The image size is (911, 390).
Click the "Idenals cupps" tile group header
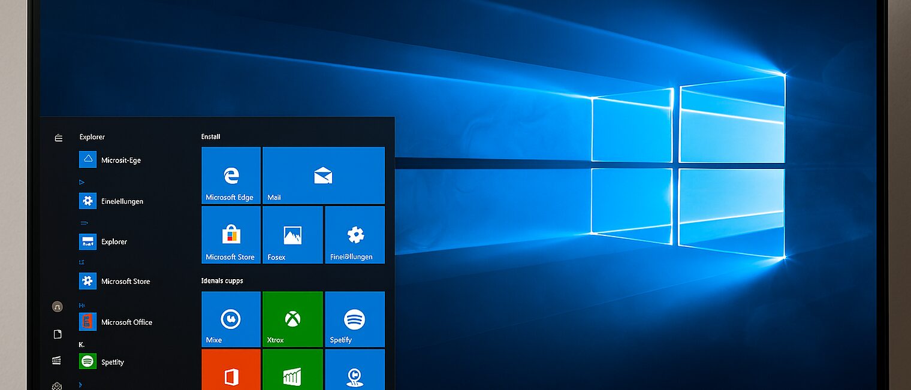(x=222, y=280)
